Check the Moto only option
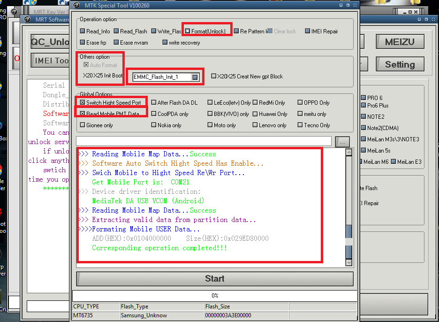The width and height of the screenshot is (439, 322). click(210, 125)
